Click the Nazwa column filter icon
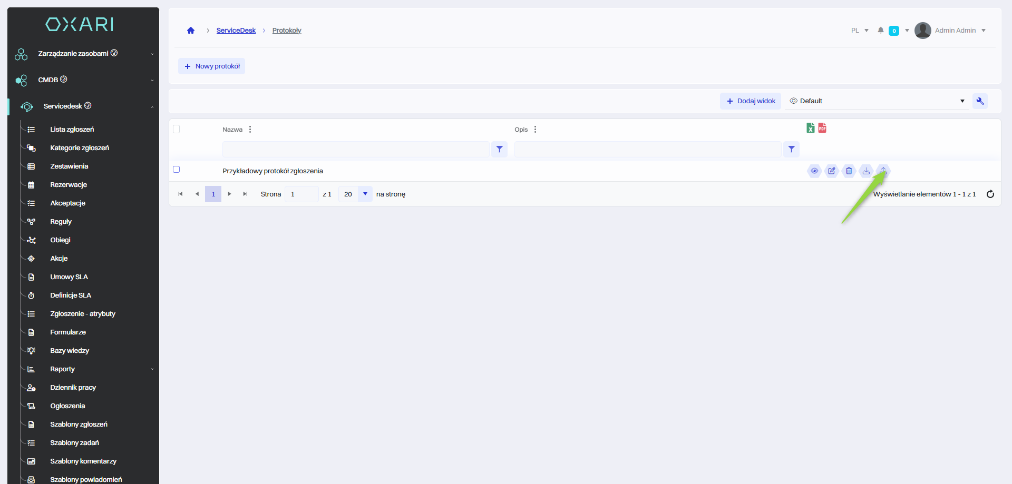 (499, 150)
